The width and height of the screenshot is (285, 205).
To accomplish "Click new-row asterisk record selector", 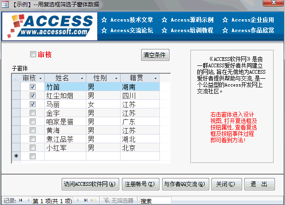I will pyautogui.click(x=16, y=156).
